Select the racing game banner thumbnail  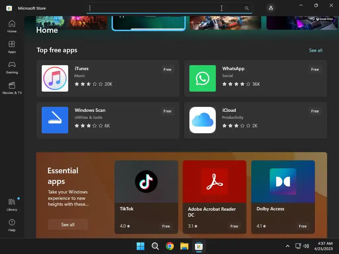click(x=225, y=23)
